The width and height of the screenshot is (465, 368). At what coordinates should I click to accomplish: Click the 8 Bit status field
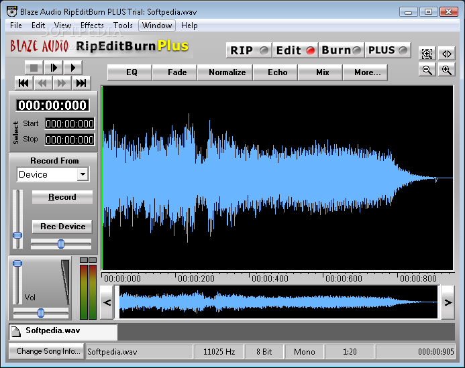click(264, 352)
